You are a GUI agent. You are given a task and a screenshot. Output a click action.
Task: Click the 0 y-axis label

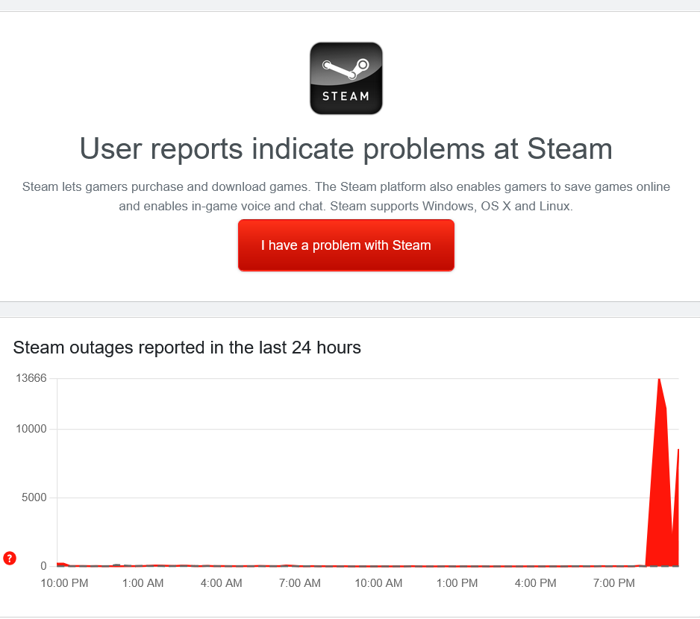[x=43, y=566]
